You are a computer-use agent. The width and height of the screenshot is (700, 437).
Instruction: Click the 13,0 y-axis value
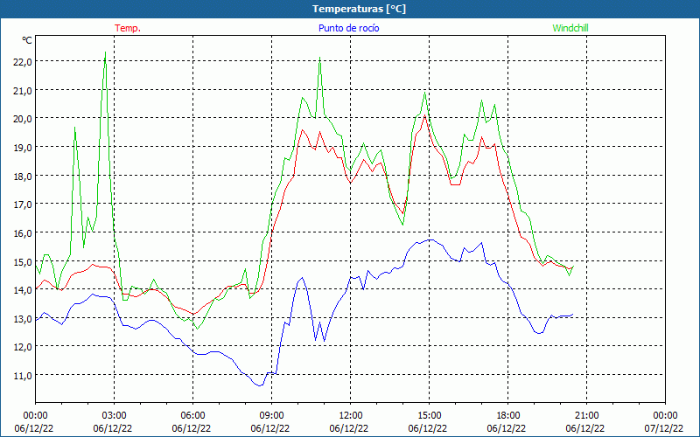point(23,319)
